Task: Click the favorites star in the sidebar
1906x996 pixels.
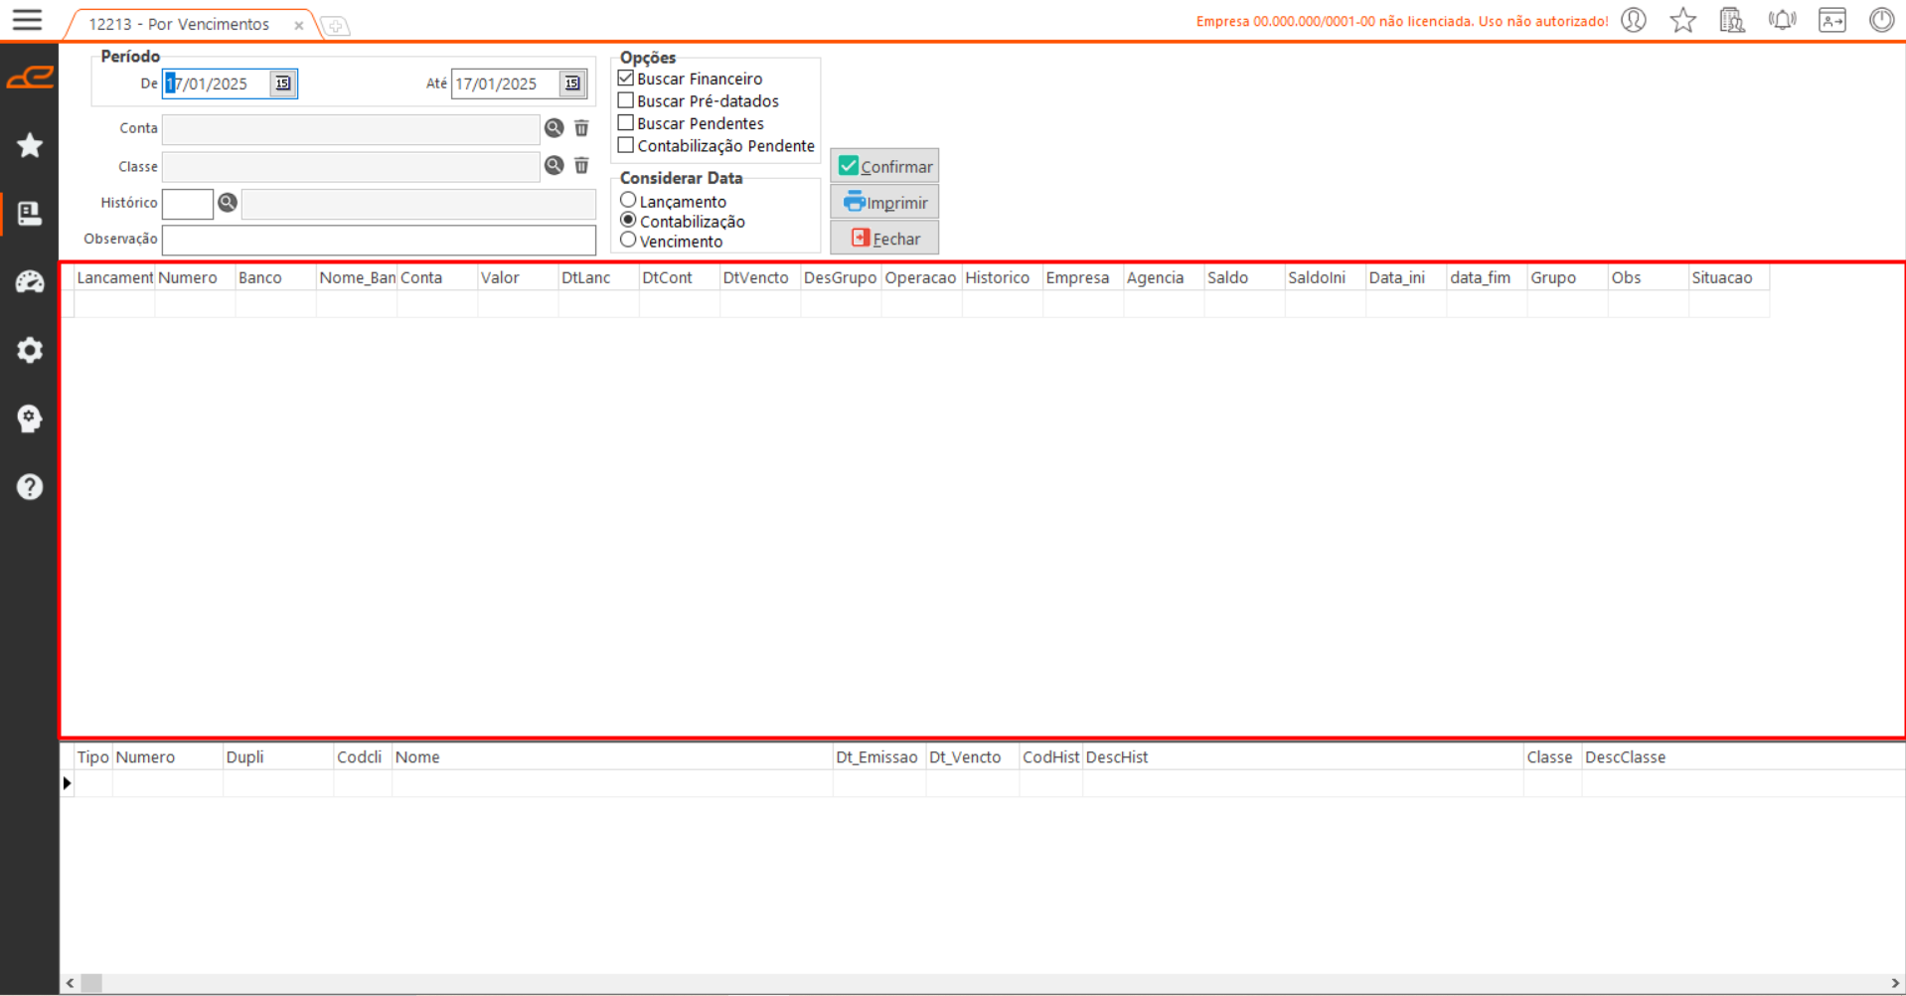Action: coord(30,146)
